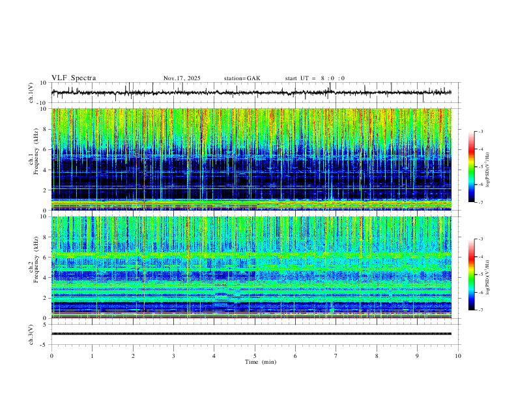
Task: Click the "-7" tick on the lower color bar
Action: (480, 310)
